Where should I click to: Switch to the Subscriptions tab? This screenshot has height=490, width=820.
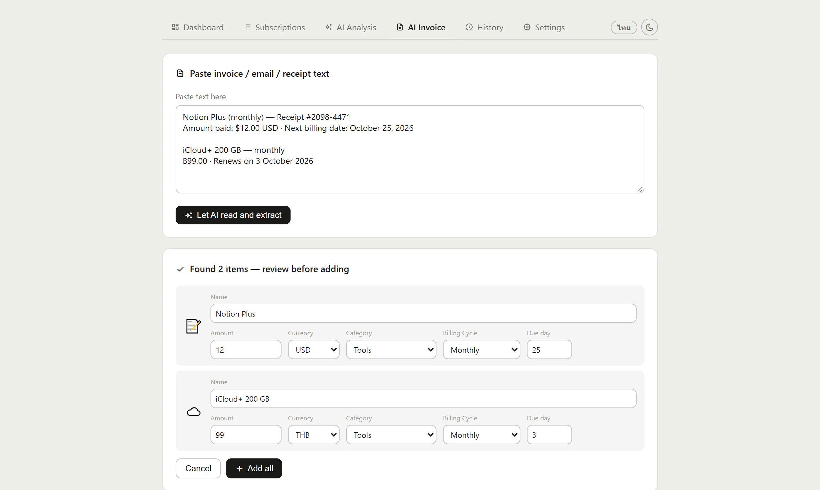[274, 27]
